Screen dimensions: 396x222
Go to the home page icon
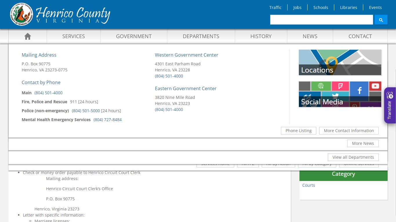28,36
